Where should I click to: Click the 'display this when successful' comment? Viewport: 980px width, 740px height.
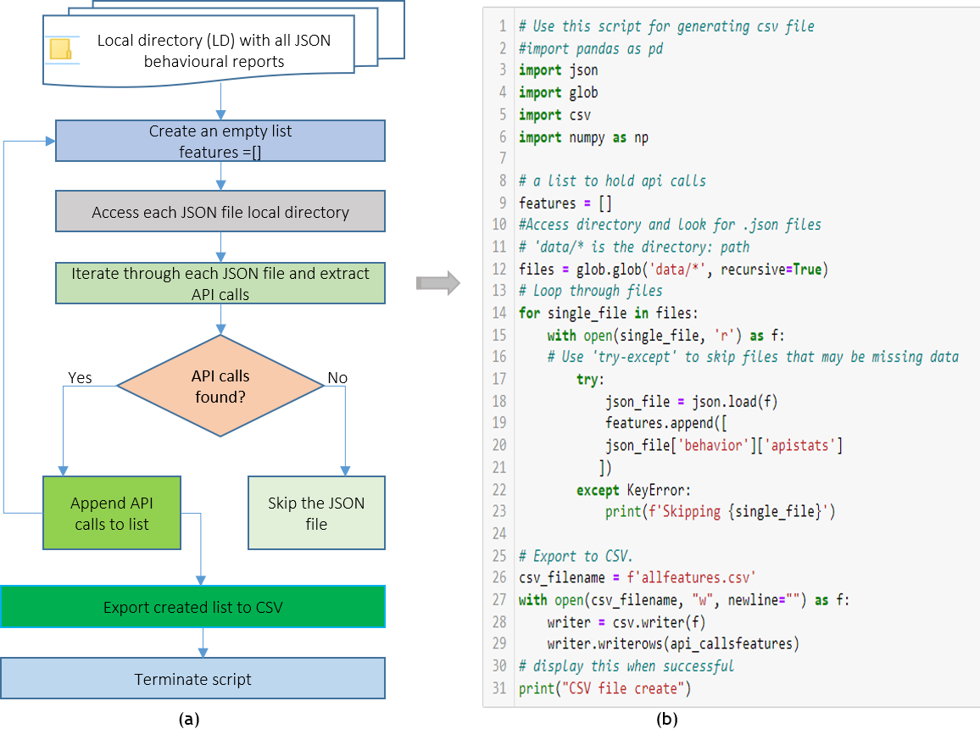coord(626,666)
